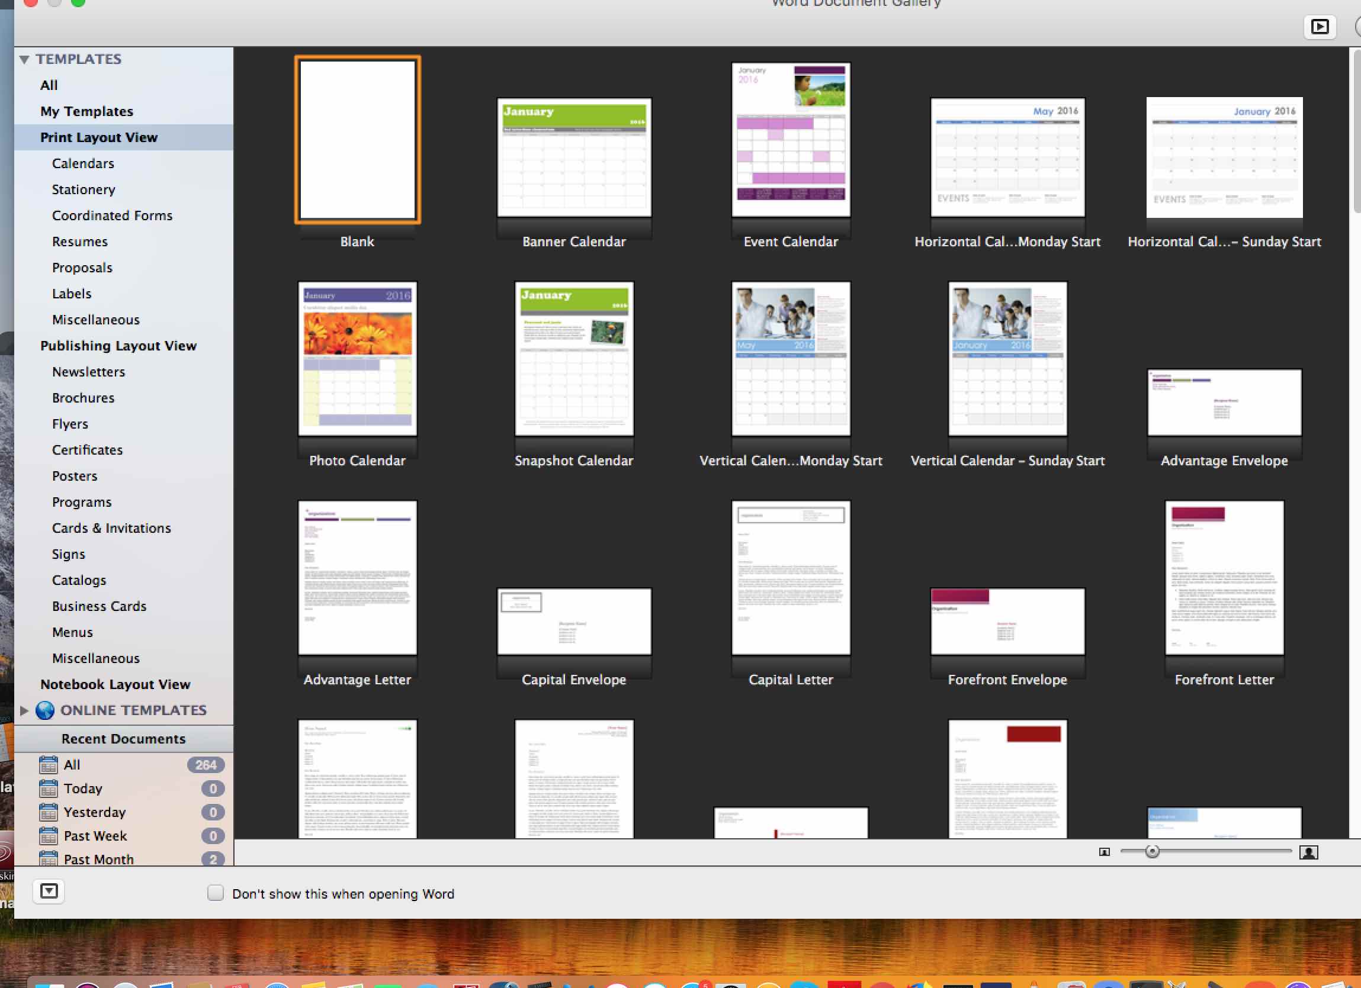Screen dimensions: 1361x988
Task: Show All recent documents (264)
Action: click(x=72, y=765)
